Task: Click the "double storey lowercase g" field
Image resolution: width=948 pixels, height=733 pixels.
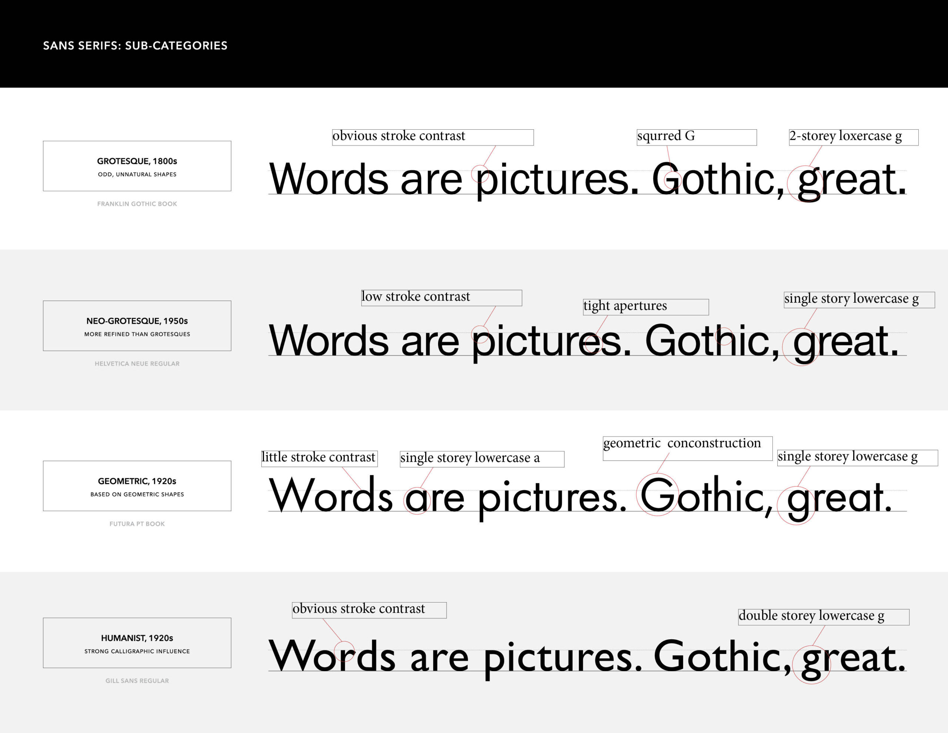Action: coord(823,617)
